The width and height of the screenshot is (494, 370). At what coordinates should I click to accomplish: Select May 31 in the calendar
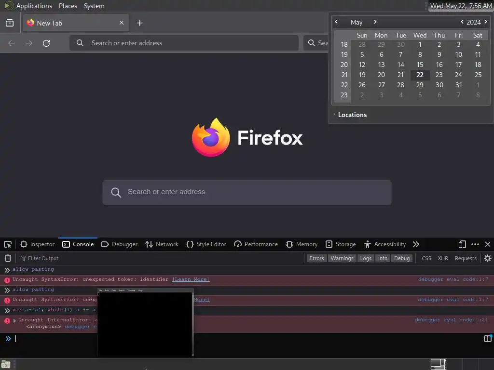click(459, 85)
